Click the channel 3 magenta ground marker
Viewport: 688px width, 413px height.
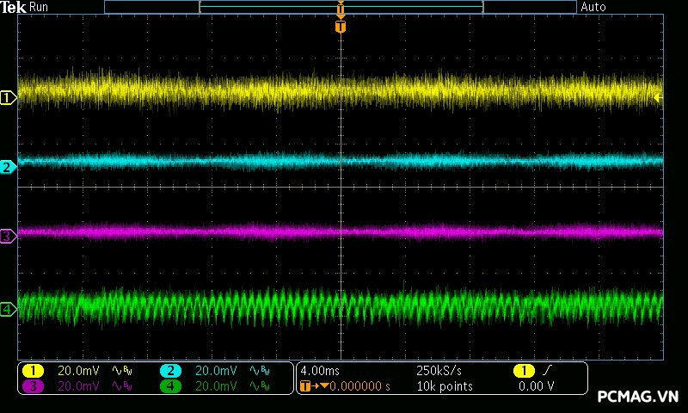tap(8, 236)
